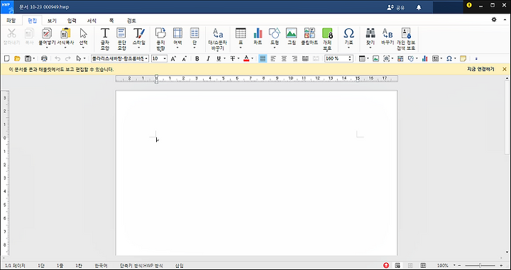This screenshot has width=511, height=270.
Task: Expand the 찾기 find dropdown
Action: click(370, 48)
